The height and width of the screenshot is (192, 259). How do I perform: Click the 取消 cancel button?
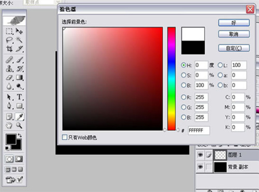[x=234, y=34]
